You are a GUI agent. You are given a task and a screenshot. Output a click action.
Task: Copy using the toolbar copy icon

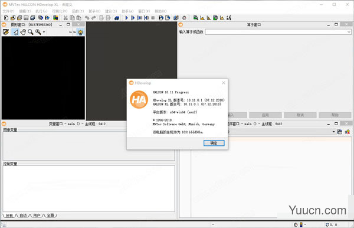click(x=72, y=18)
